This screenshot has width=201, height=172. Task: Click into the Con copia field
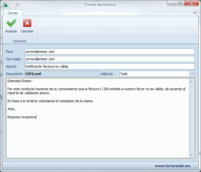click(x=109, y=59)
